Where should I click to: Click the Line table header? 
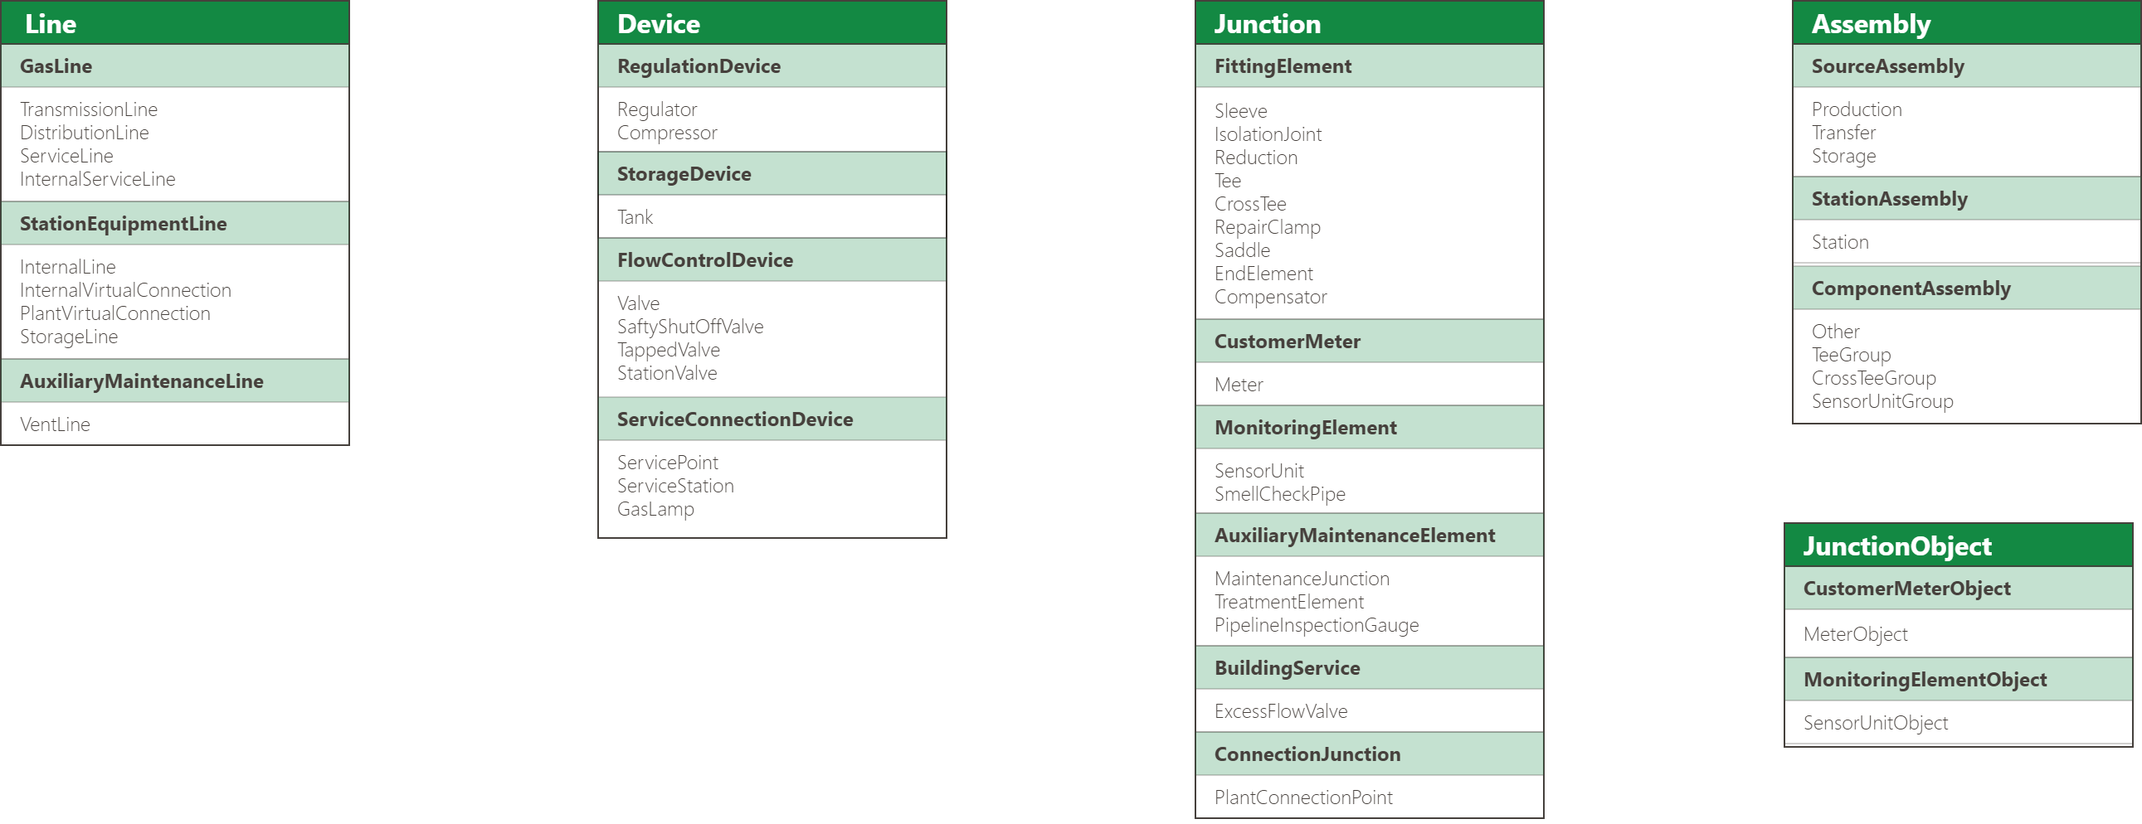pyautogui.click(x=51, y=23)
